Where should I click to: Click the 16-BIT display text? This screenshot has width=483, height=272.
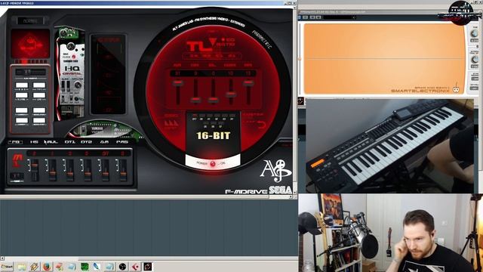pos(213,135)
